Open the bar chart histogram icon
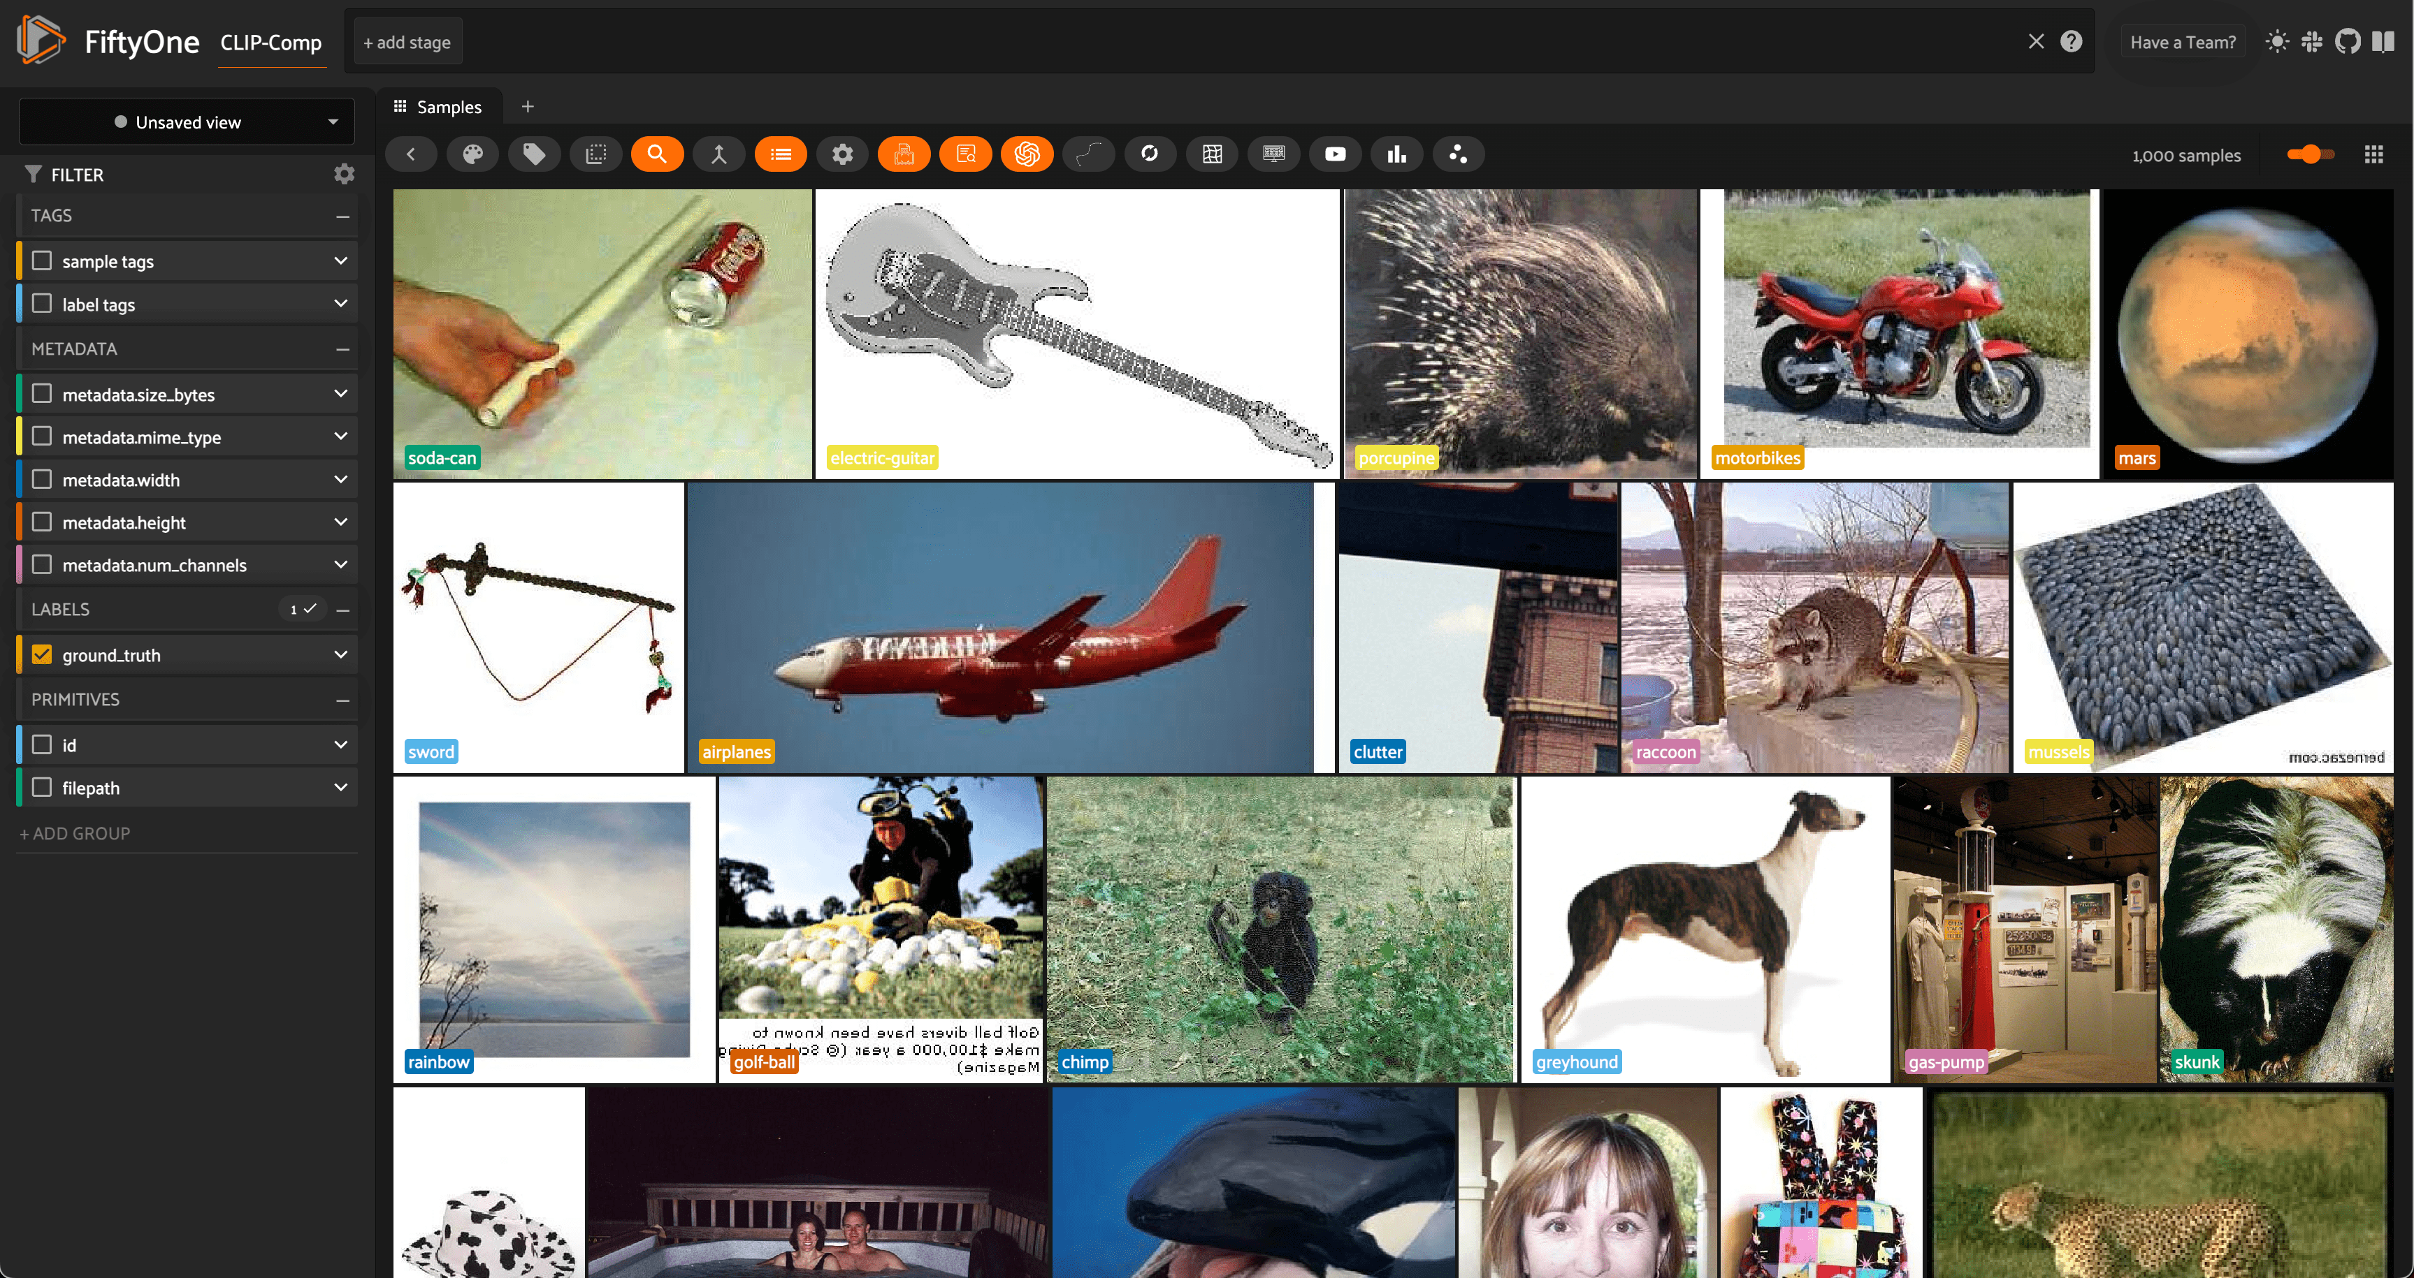 (1396, 154)
